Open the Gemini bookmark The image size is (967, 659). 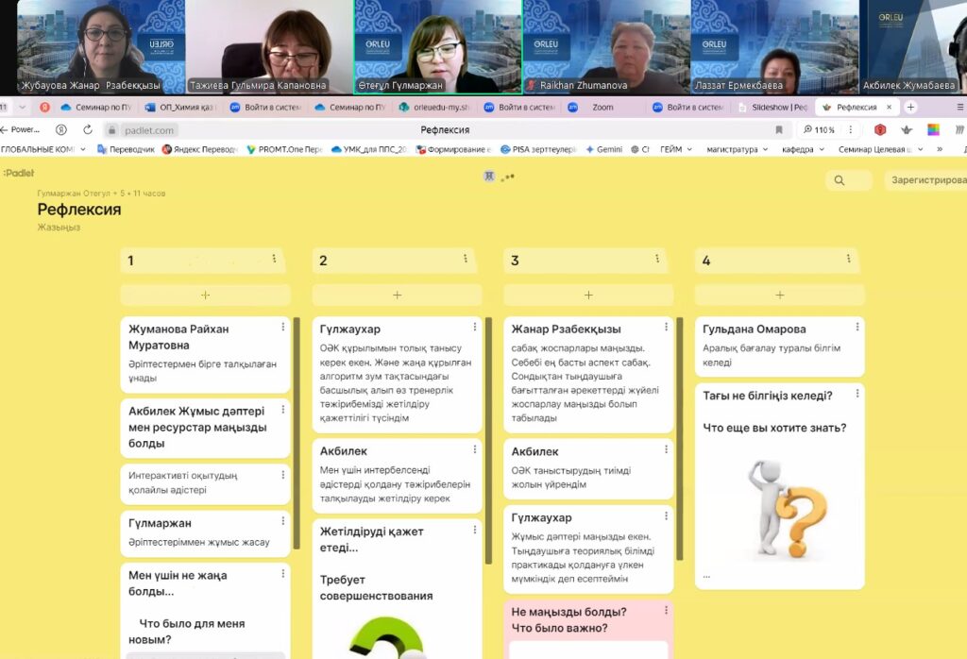[603, 149]
